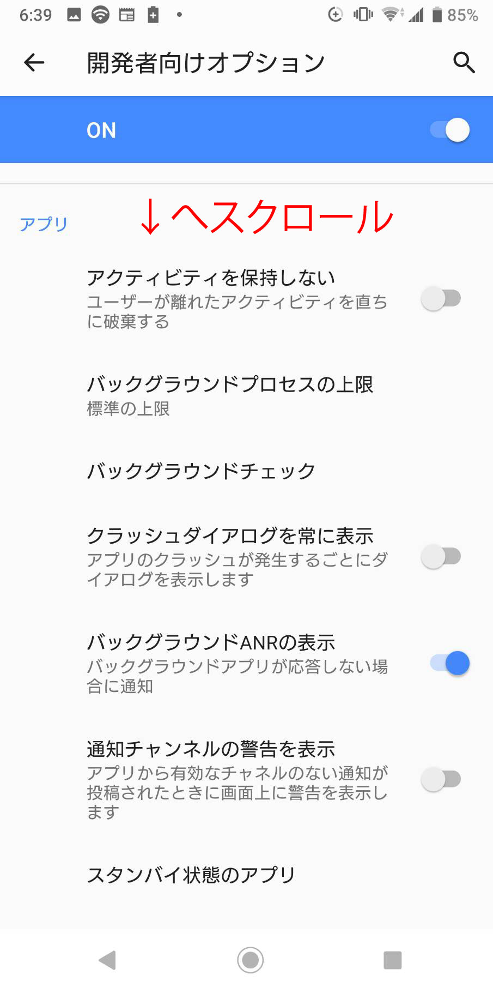The image size is (493, 987).
Task: Open recent apps with square button
Action: pyautogui.click(x=392, y=960)
